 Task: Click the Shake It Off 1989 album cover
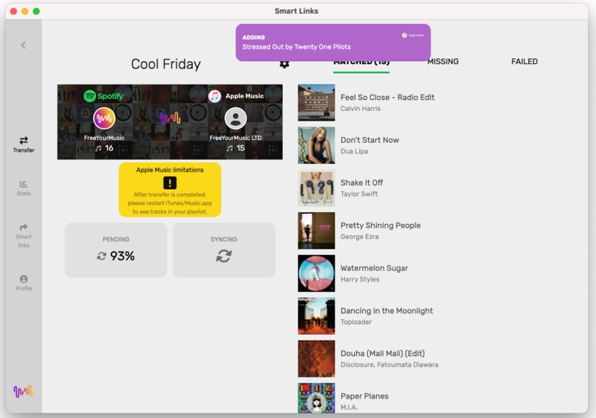pyautogui.click(x=316, y=188)
